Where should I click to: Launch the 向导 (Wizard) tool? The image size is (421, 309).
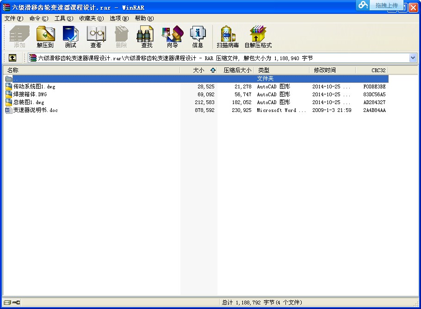point(172,37)
